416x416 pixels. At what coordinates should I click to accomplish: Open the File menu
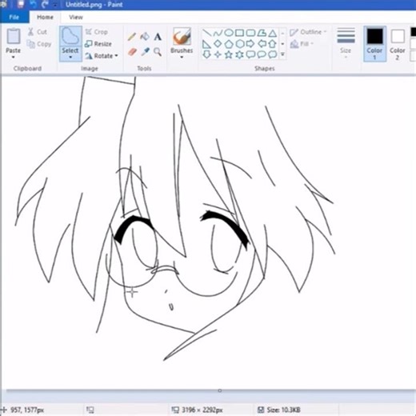[14, 18]
